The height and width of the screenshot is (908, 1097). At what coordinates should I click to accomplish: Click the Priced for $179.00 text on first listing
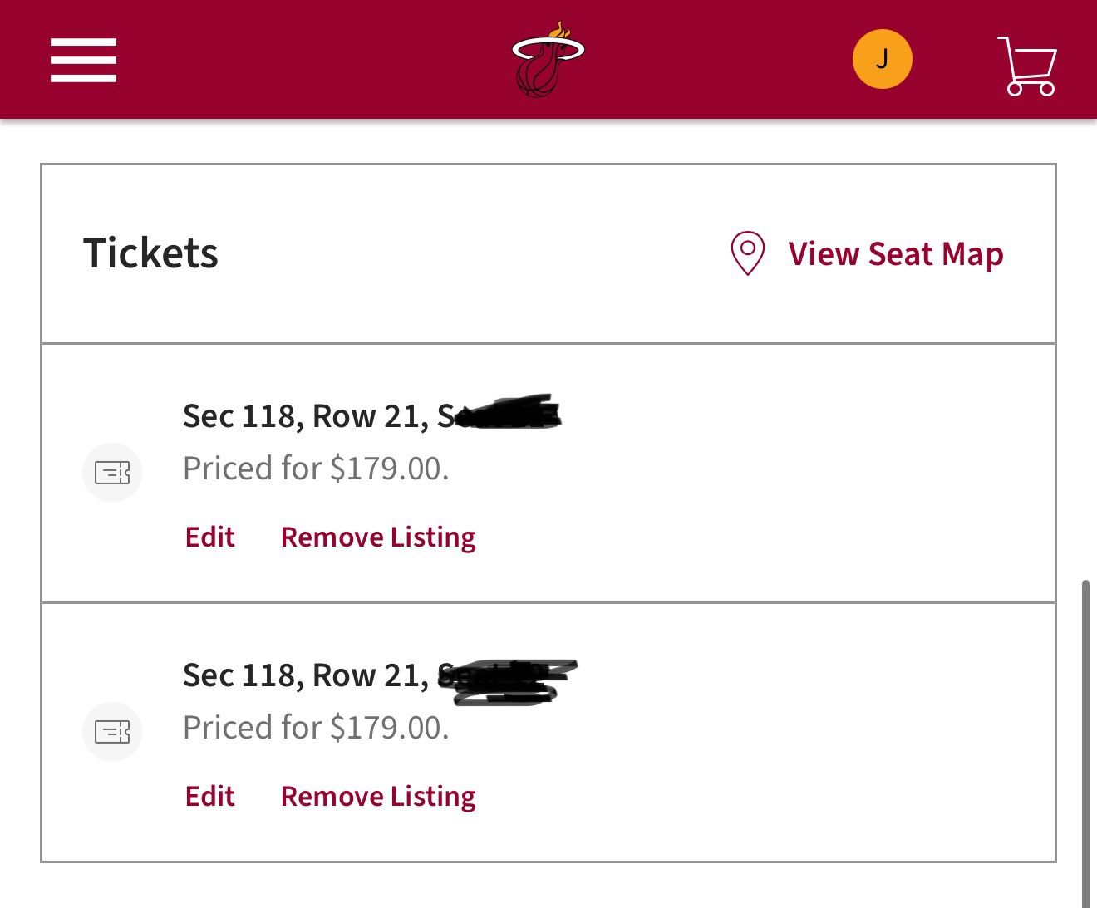click(x=317, y=468)
